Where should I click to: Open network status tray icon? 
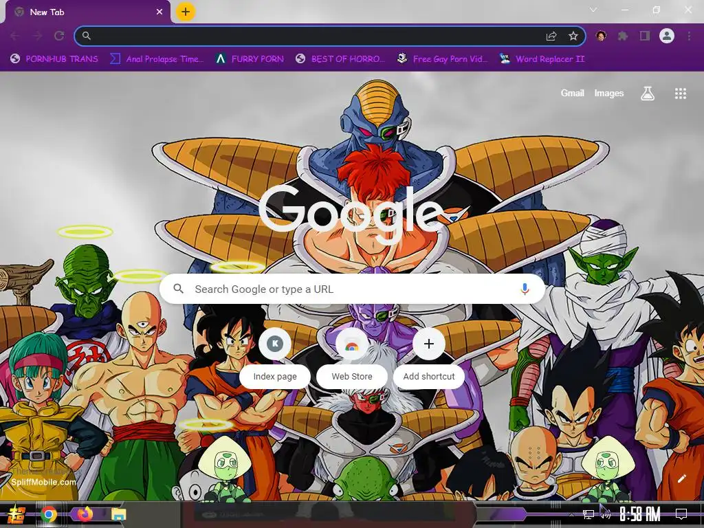588,514
